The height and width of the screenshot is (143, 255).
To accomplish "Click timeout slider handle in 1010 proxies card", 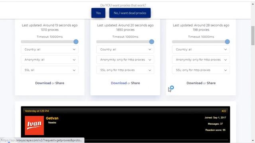I will pyautogui.click(x=76, y=42).
